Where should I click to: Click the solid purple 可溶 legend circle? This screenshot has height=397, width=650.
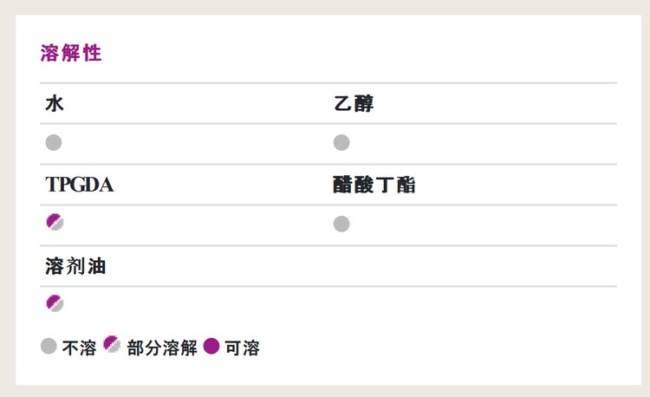click(211, 346)
